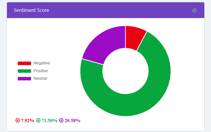Click the red Negative legend swatch
The height and width of the screenshot is (132, 211).
(24, 63)
